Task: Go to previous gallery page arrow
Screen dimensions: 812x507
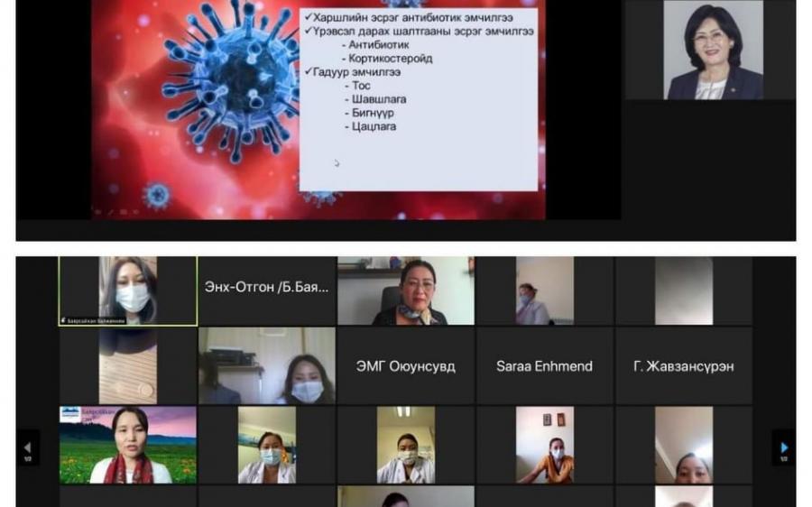Action: click(x=27, y=447)
